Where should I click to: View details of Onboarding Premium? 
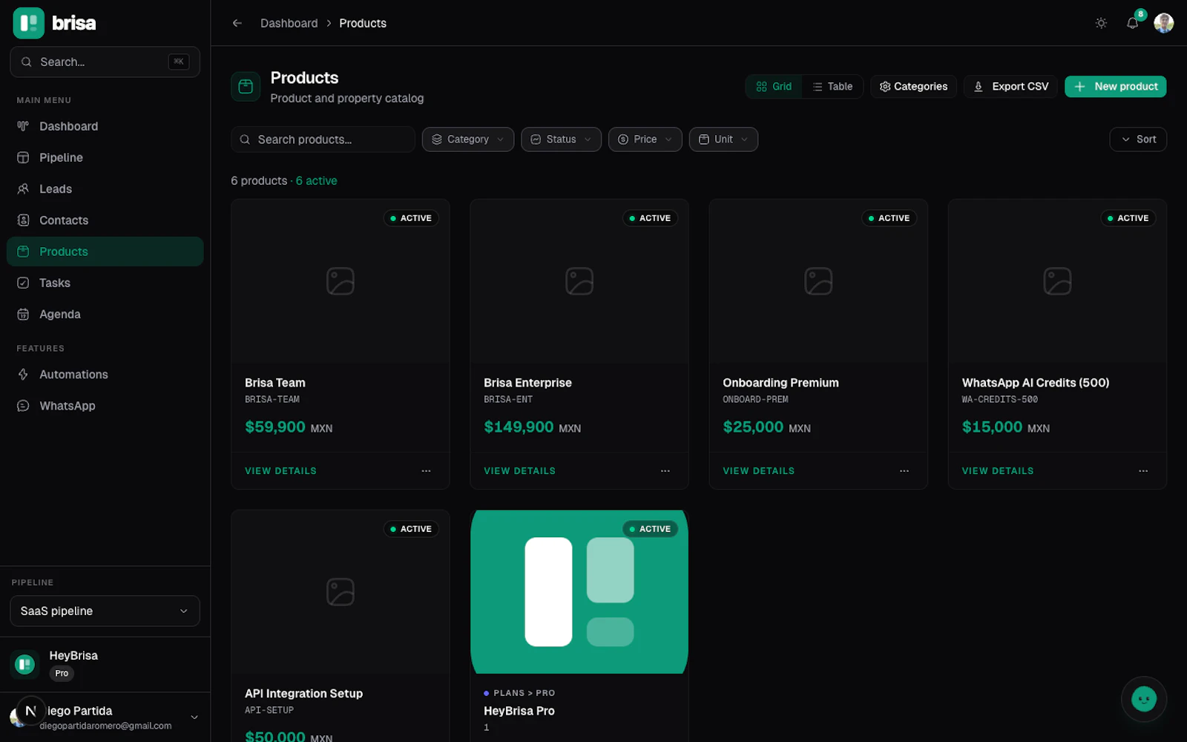coord(758,471)
